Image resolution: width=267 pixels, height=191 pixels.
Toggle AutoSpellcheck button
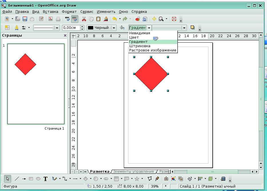coord(75,19)
